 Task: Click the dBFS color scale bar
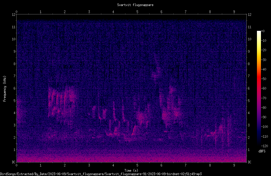tap(259, 88)
